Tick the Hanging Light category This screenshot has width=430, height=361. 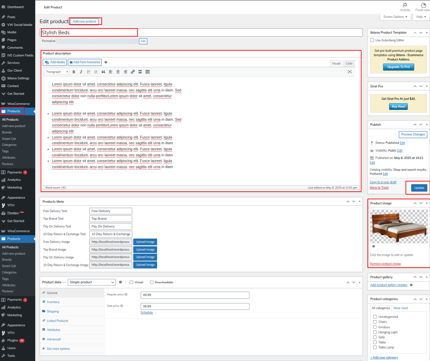click(375, 332)
